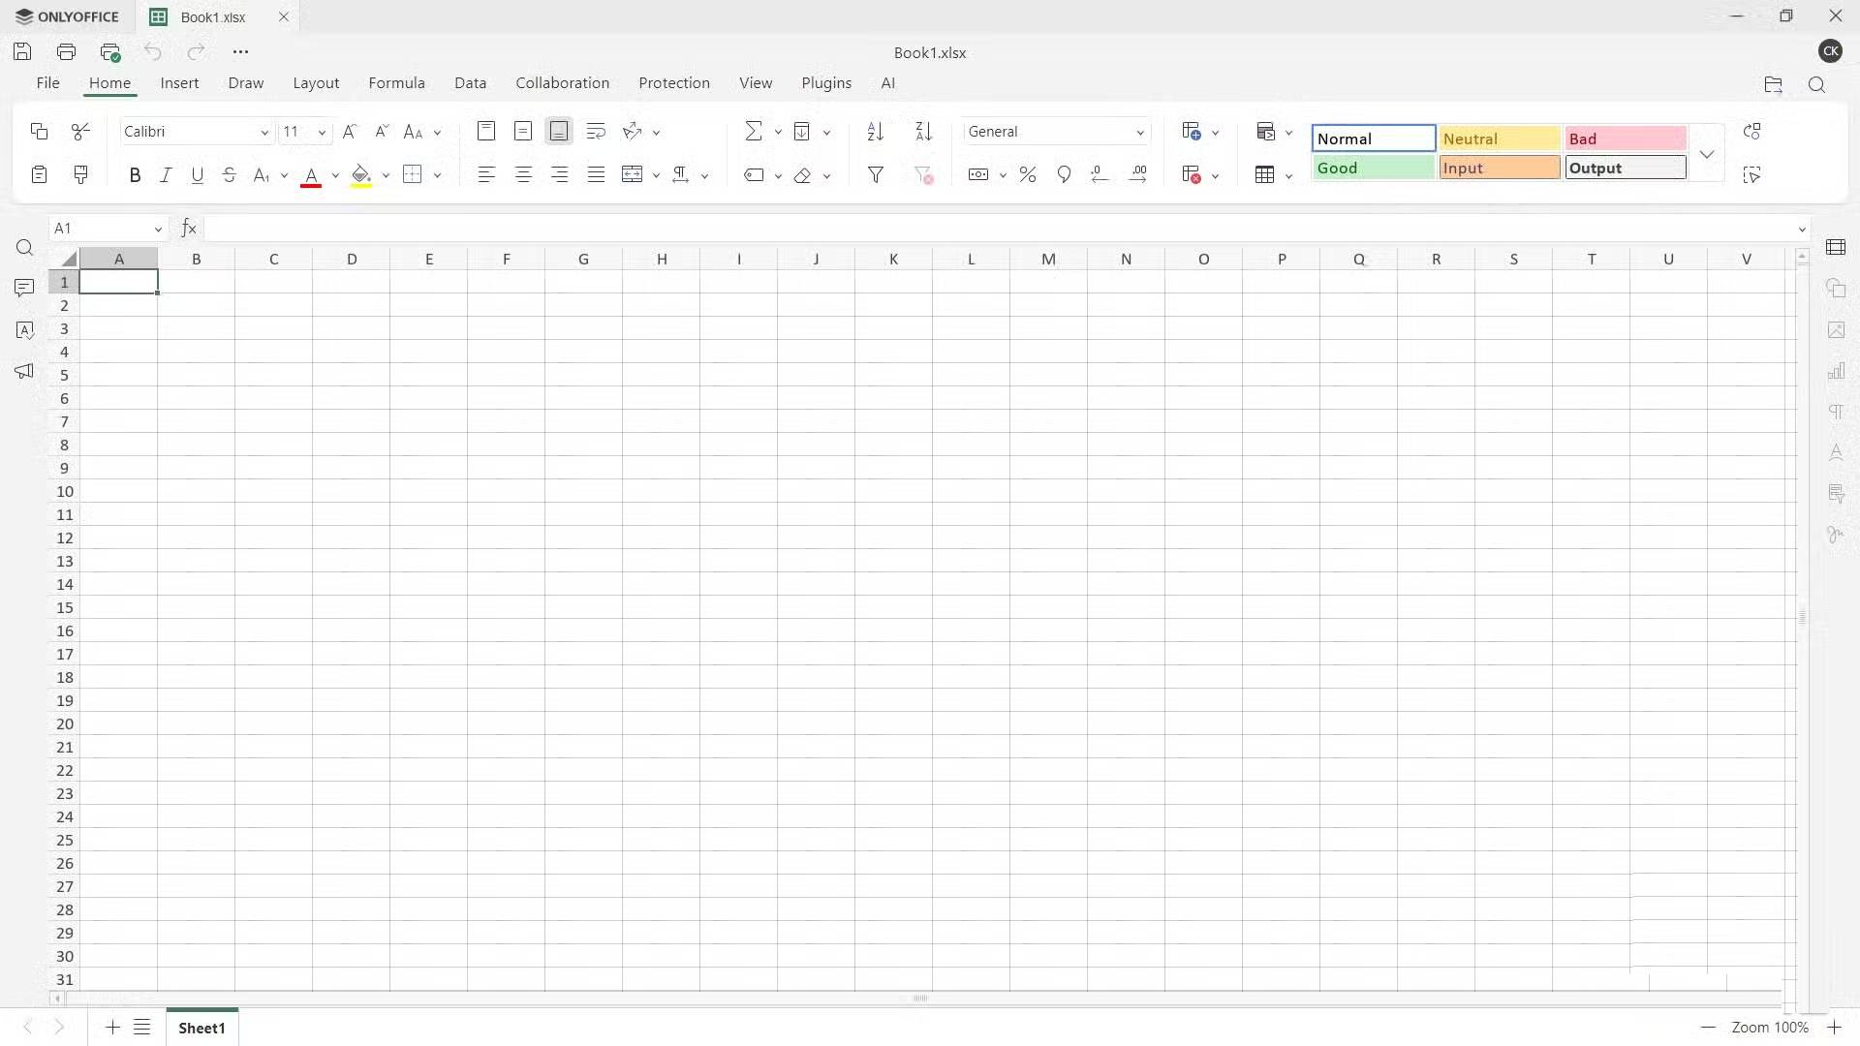
Task: Open the File menu
Action: (x=47, y=83)
